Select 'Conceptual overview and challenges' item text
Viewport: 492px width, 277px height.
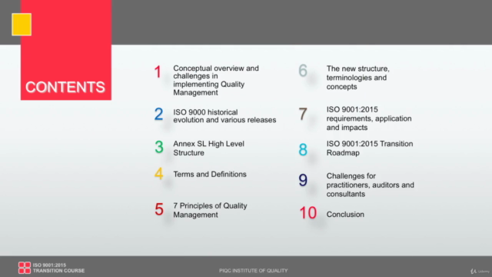pos(216,80)
